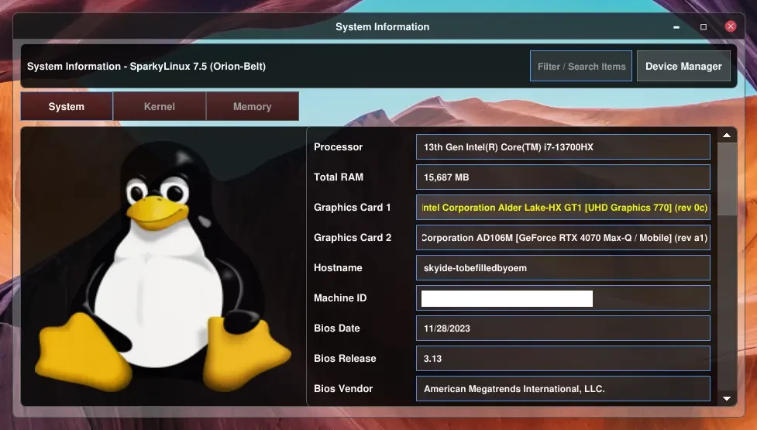Screen dimensions: 757x430
Task: Open the Memory tab
Action: click(x=253, y=106)
